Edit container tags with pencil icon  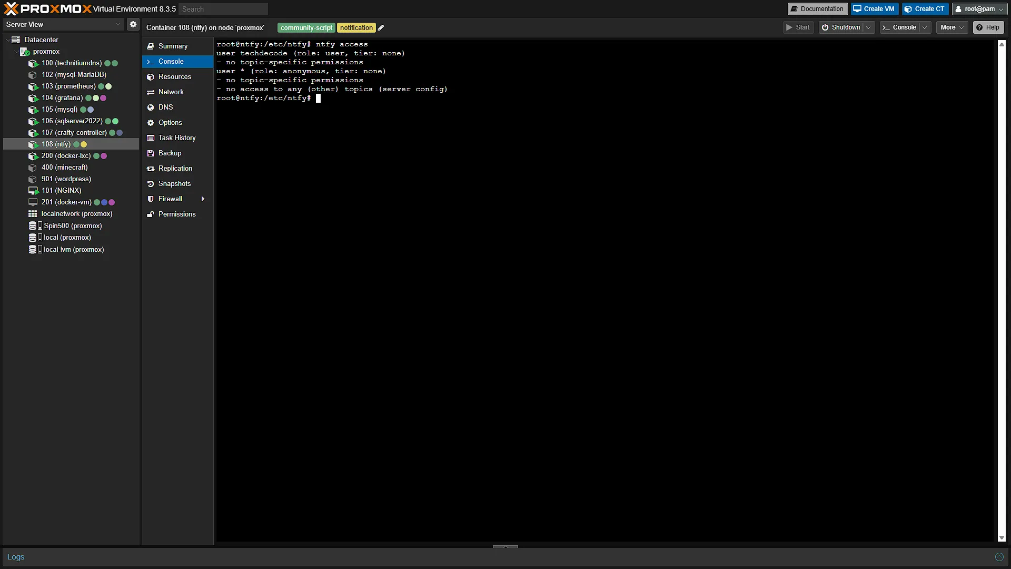(381, 28)
